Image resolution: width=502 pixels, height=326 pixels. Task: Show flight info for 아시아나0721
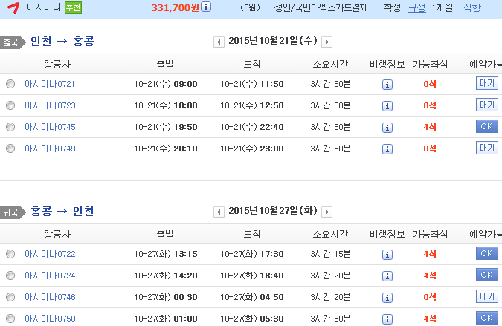(387, 85)
